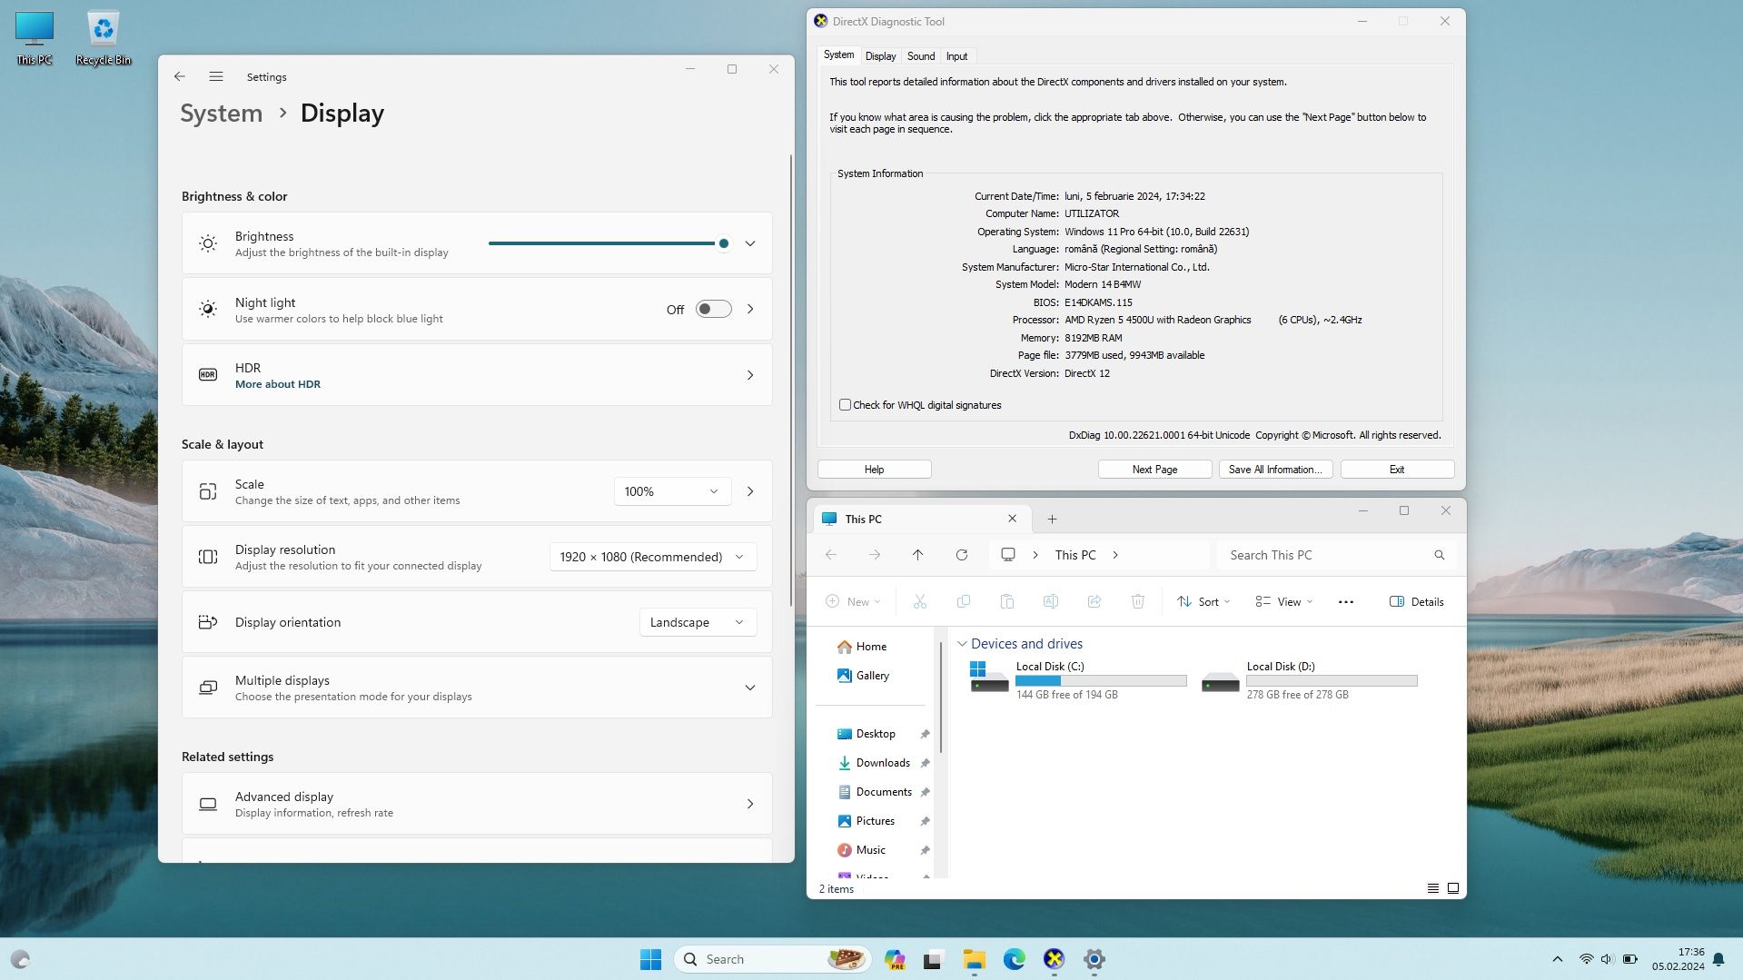Switch File Explorer to large thumbnails view icon
1743x980 pixels.
[x=1452, y=888]
